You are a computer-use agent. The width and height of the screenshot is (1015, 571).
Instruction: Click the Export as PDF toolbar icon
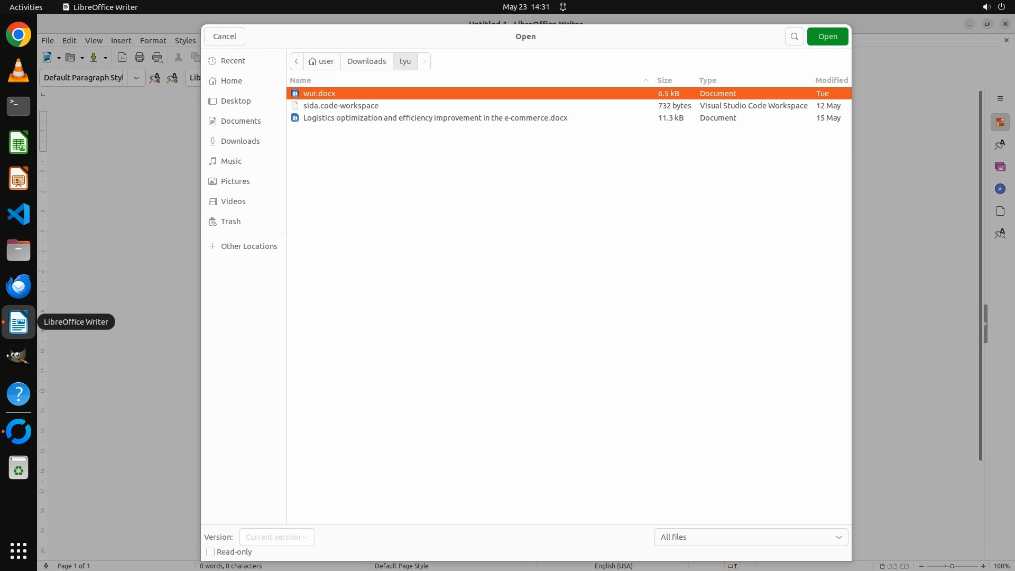click(x=122, y=58)
